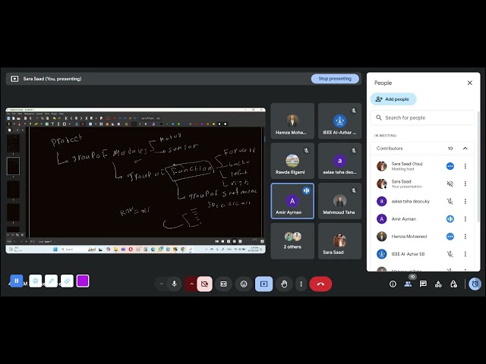Open meeting details info icon
This screenshot has height=364, width=486.
(x=393, y=284)
